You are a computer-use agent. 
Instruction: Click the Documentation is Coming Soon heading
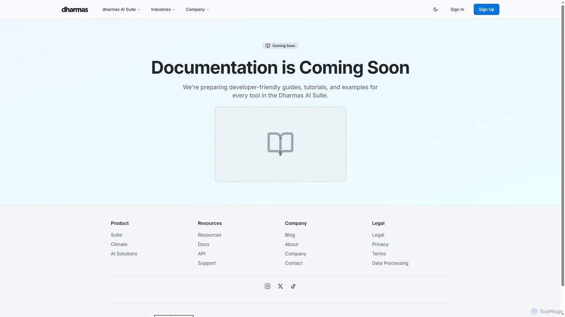click(280, 67)
